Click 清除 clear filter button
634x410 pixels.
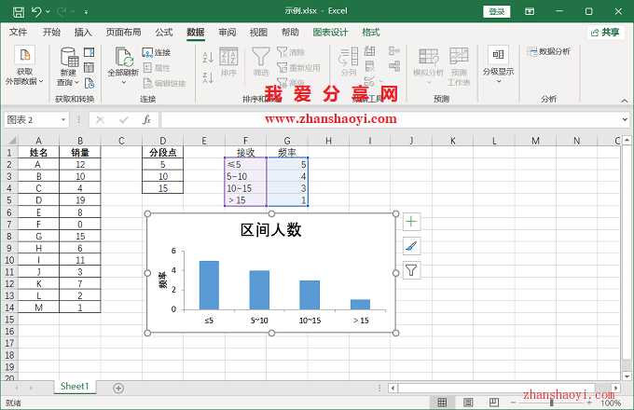(292, 52)
